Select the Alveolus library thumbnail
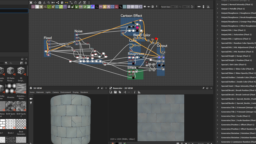Image resolution: width=256 pixels, height=144 pixels. [x=11, y=88]
